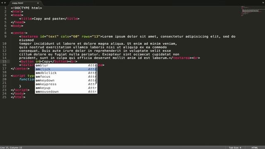This screenshot has width=265, height=149.
Task: Choose onfocus from the autocomplete list
Action: click(66, 77)
